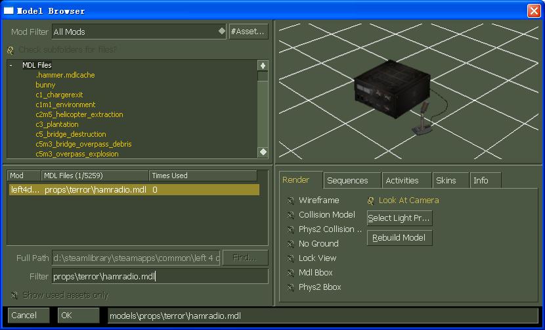The width and height of the screenshot is (545, 330).
Task: Select the bunny folder
Action: pyautogui.click(x=45, y=85)
